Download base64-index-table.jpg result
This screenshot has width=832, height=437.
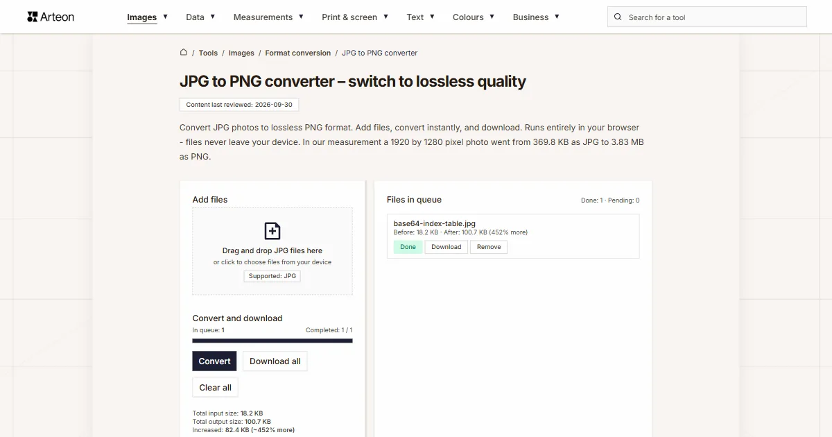point(447,247)
